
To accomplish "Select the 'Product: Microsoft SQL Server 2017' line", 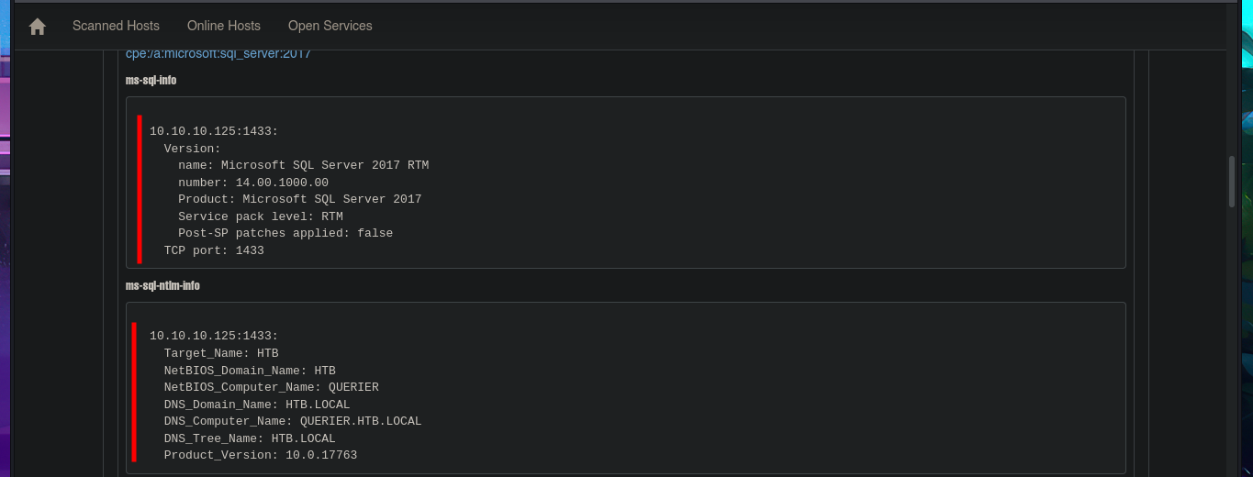I will [299, 199].
